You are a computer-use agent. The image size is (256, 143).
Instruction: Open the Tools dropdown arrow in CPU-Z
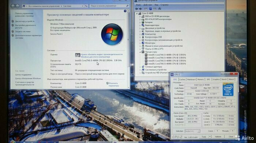tap(210, 137)
